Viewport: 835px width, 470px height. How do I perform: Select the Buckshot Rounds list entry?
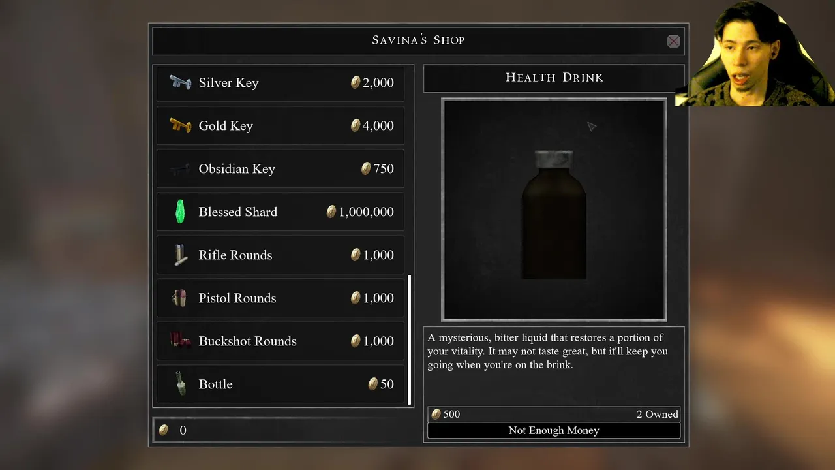coord(281,341)
